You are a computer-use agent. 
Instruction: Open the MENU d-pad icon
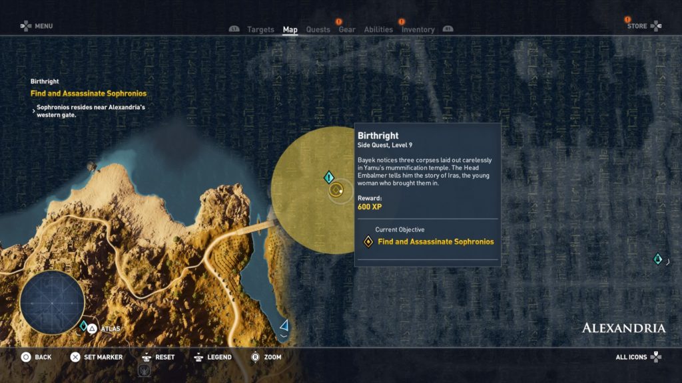(x=25, y=26)
